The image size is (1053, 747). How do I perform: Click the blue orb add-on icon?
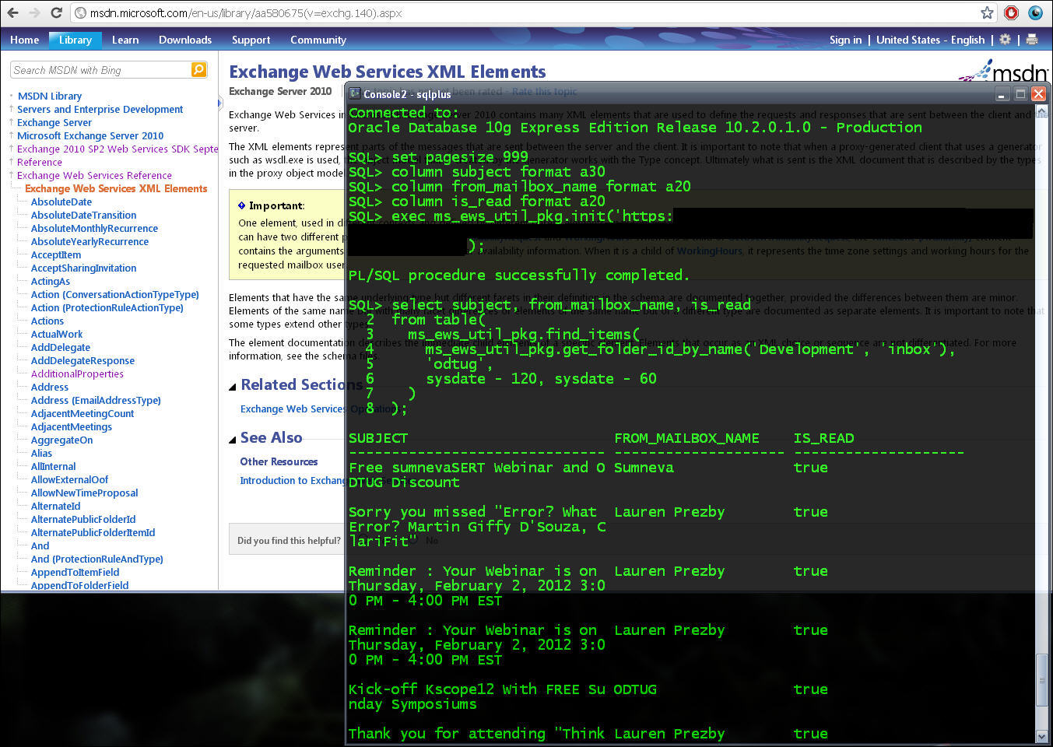pyautogui.click(x=1034, y=12)
